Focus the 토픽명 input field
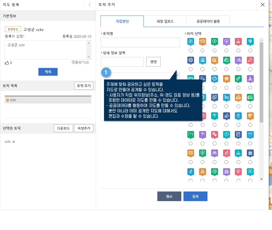The width and height of the screenshot is (272, 230). (140, 43)
